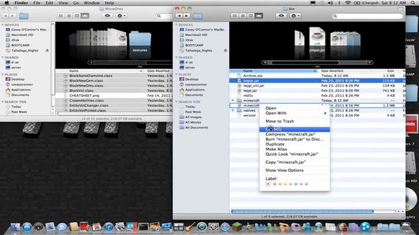Open Terminal from the Dock
419x235 pixels.
[x=143, y=227]
